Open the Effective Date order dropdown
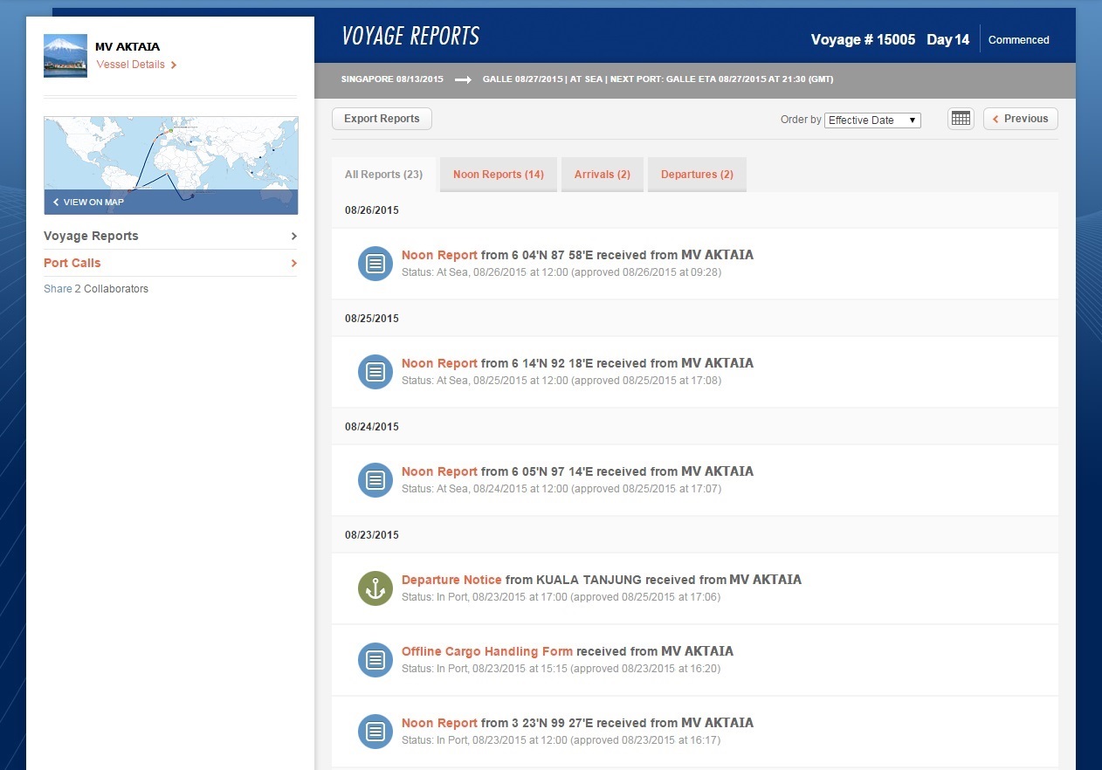The height and width of the screenshot is (770, 1102). pos(872,120)
